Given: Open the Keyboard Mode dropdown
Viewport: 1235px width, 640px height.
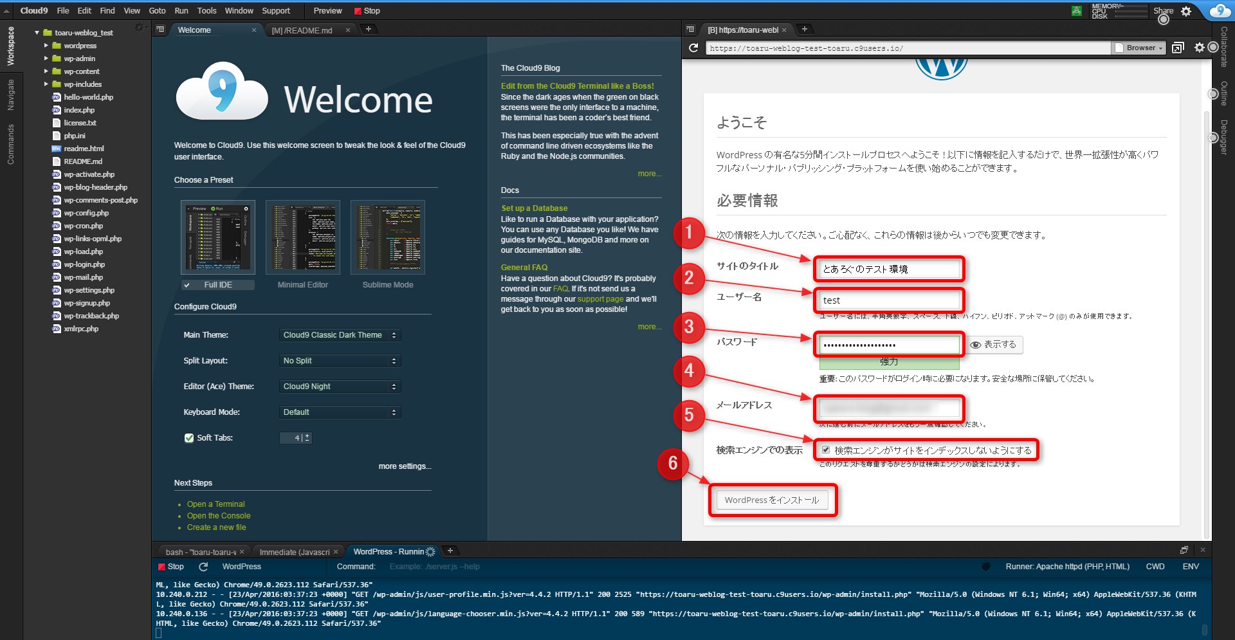Looking at the screenshot, I should [340, 412].
